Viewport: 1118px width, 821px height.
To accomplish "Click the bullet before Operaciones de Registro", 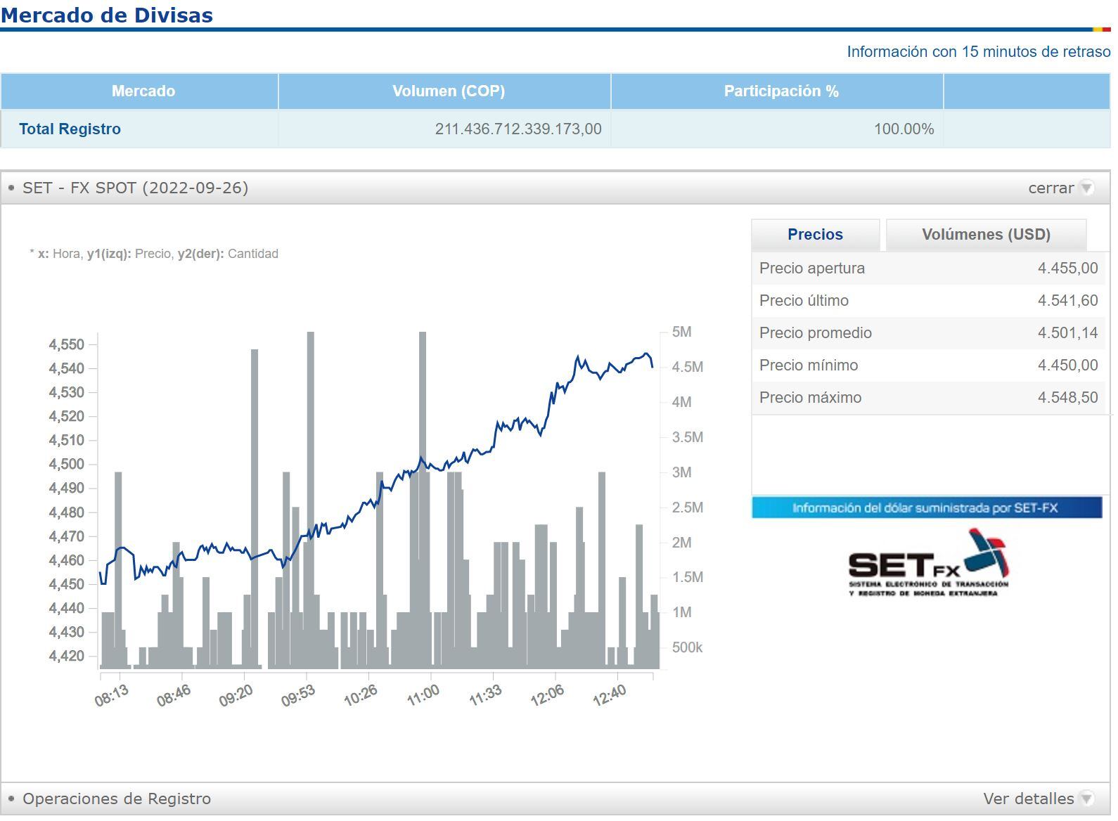I will point(11,799).
